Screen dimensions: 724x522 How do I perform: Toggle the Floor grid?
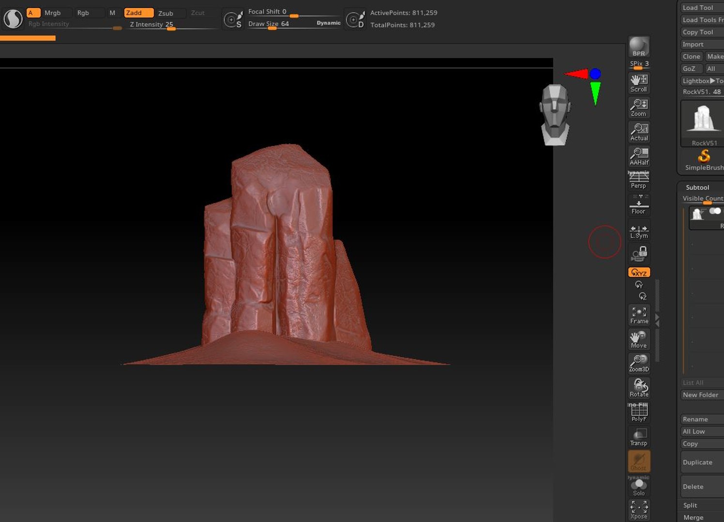[639, 205]
